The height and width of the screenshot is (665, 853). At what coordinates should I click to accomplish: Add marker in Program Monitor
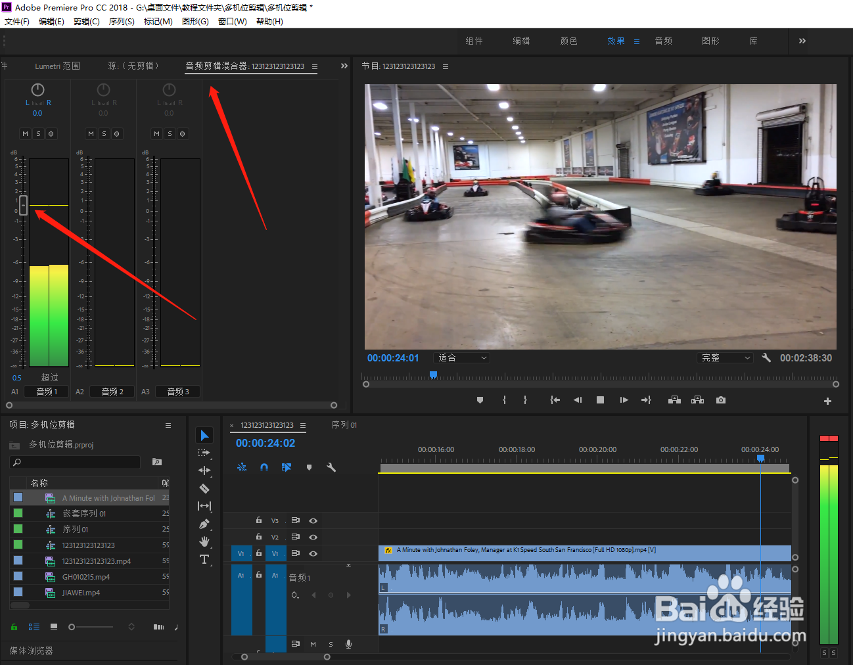pos(480,400)
